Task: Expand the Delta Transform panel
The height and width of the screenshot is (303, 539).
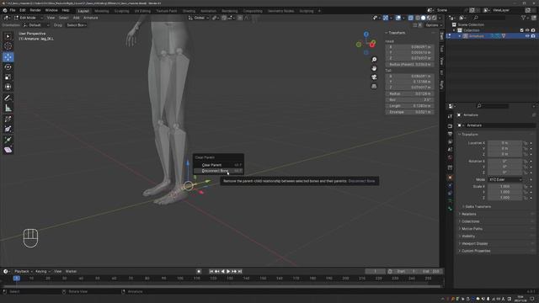Action: [478, 207]
